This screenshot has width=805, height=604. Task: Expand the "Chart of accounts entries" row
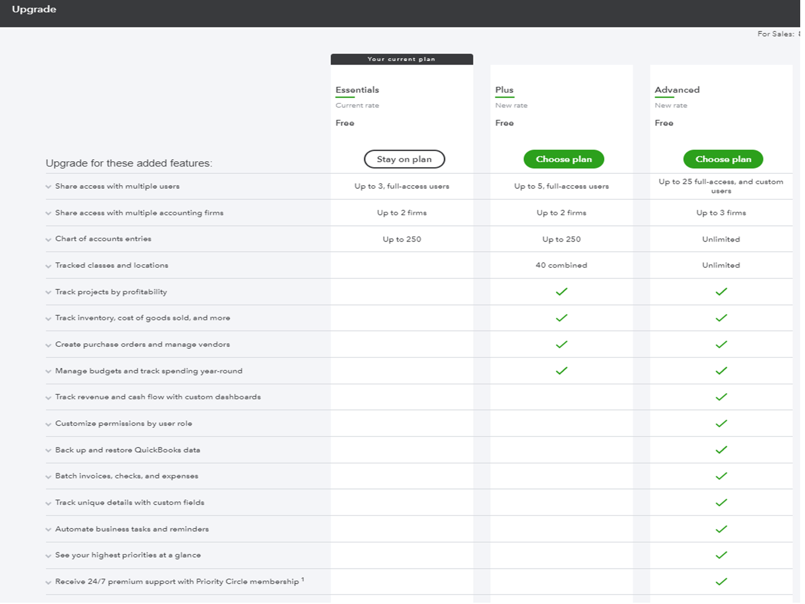coord(49,238)
